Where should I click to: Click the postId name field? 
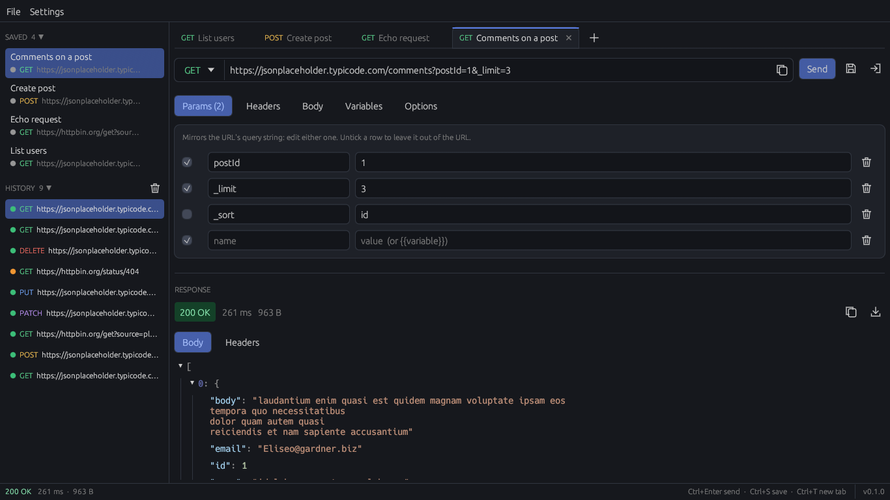[279, 162]
